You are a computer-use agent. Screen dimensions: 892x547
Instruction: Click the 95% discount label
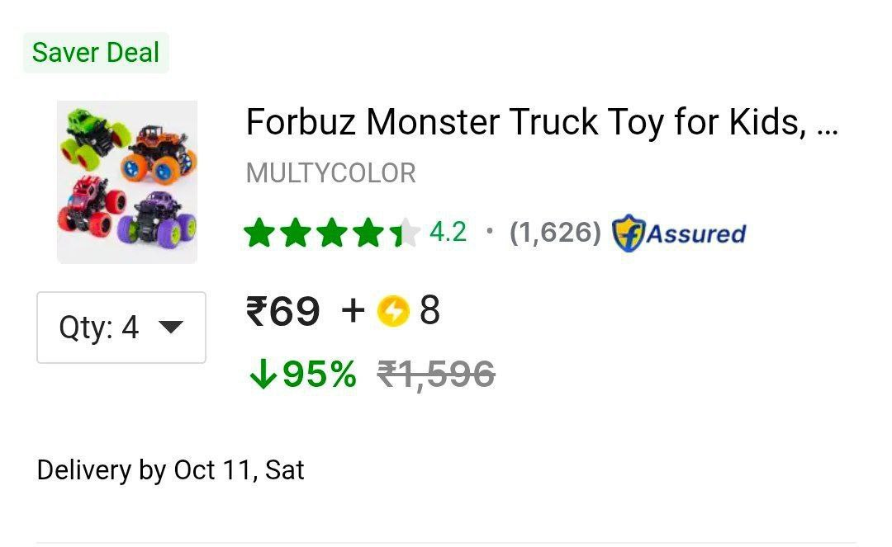319,375
